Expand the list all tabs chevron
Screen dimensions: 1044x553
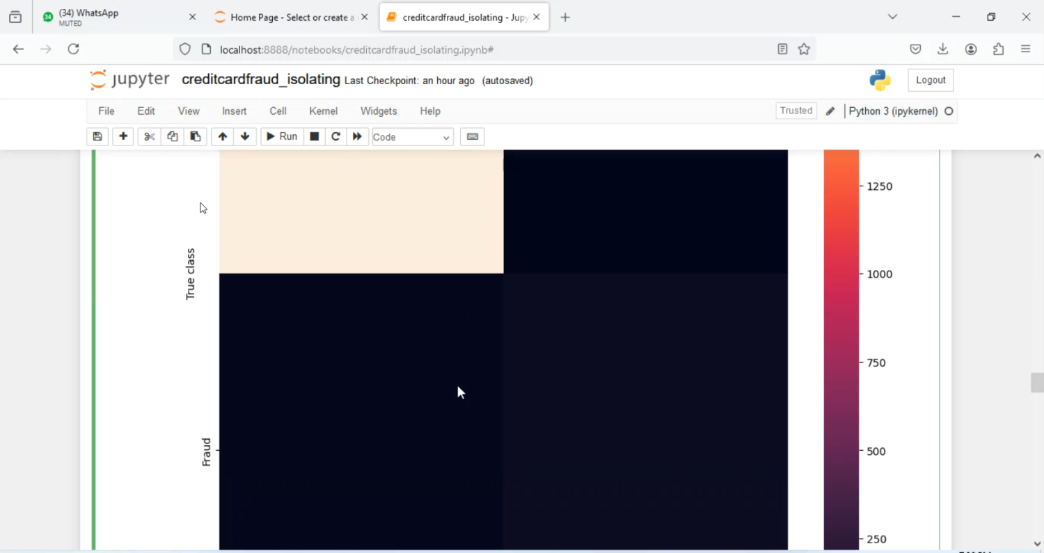[892, 17]
